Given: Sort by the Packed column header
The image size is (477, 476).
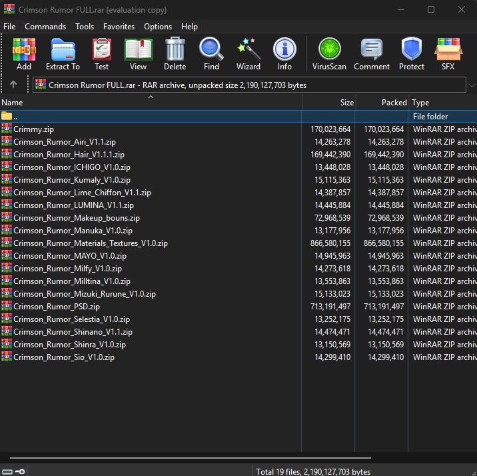Looking at the screenshot, I should point(382,102).
